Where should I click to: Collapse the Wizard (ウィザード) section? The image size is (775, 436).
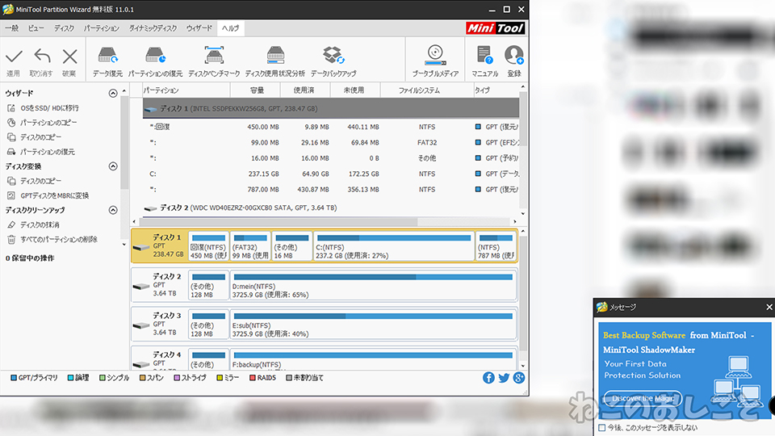tap(113, 94)
